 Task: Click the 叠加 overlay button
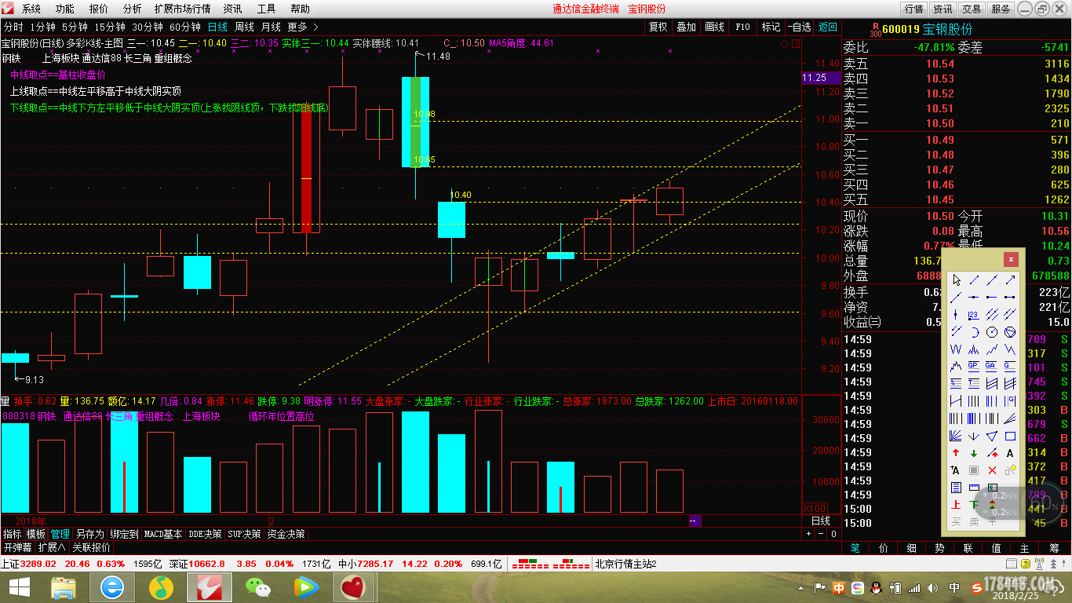pos(687,27)
